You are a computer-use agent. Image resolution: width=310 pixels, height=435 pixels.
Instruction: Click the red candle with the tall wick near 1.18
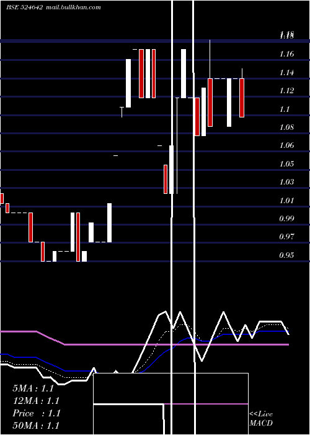point(210,103)
